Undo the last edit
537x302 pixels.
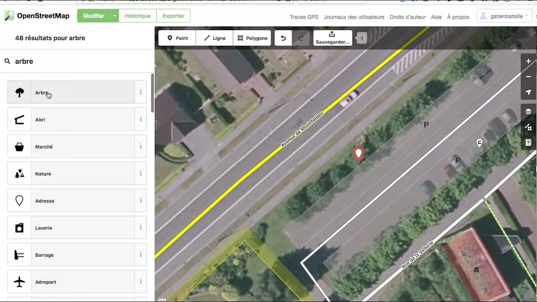click(x=283, y=38)
